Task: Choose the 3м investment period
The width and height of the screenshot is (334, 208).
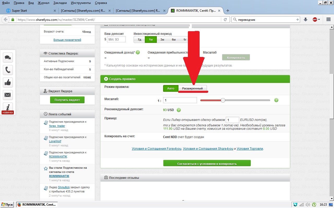Action: click(x=162, y=40)
